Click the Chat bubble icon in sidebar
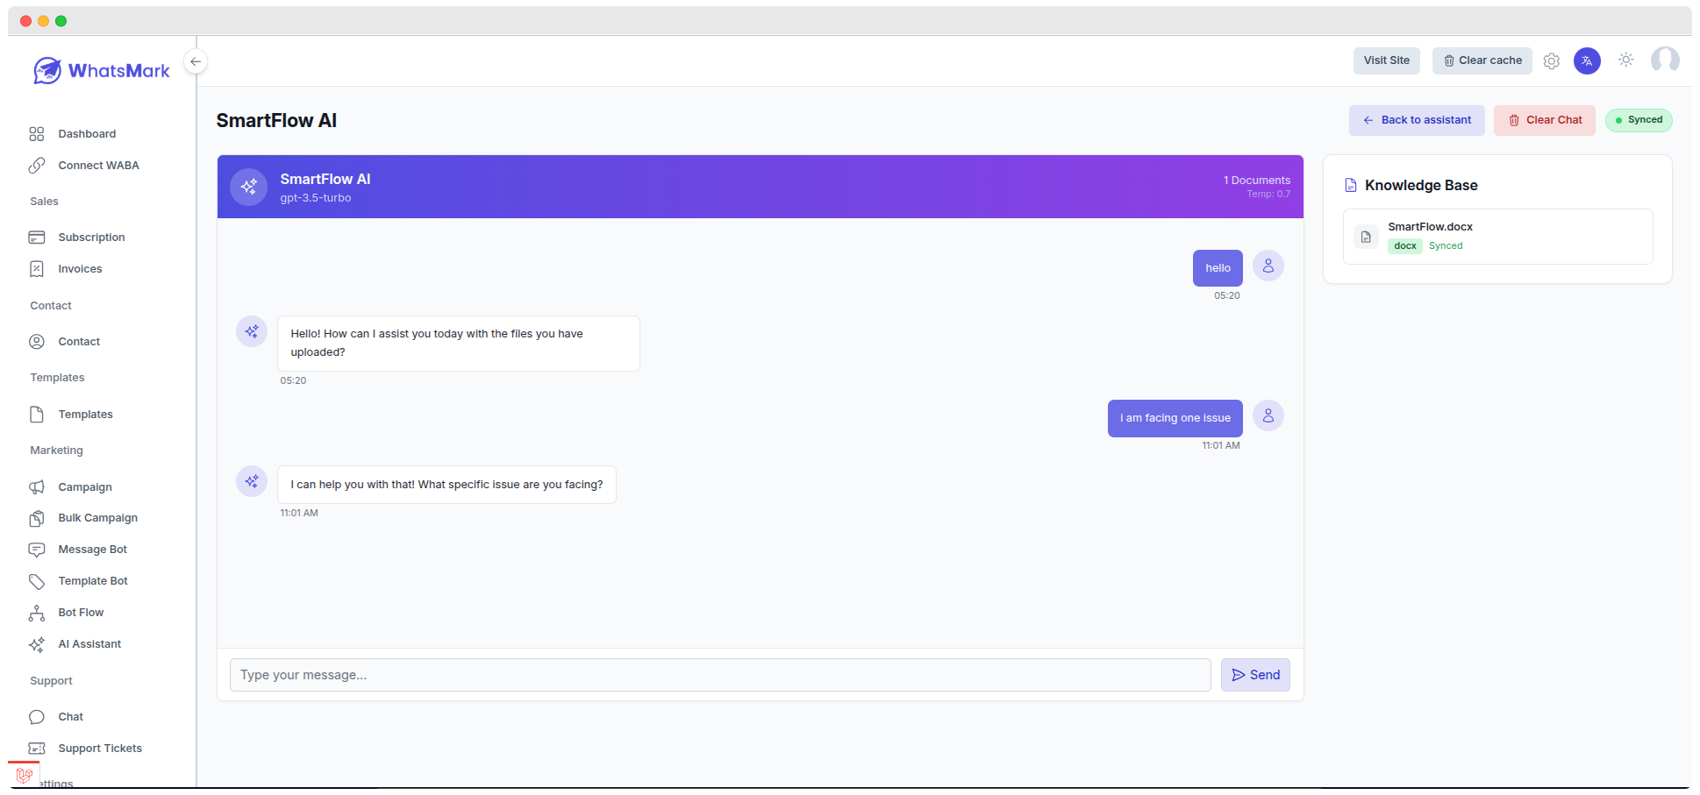This screenshot has height=795, width=1700. pyautogui.click(x=37, y=717)
